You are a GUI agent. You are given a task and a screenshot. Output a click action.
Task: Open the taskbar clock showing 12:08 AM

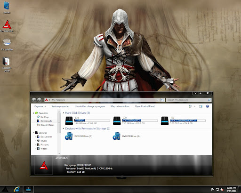click(x=232, y=189)
